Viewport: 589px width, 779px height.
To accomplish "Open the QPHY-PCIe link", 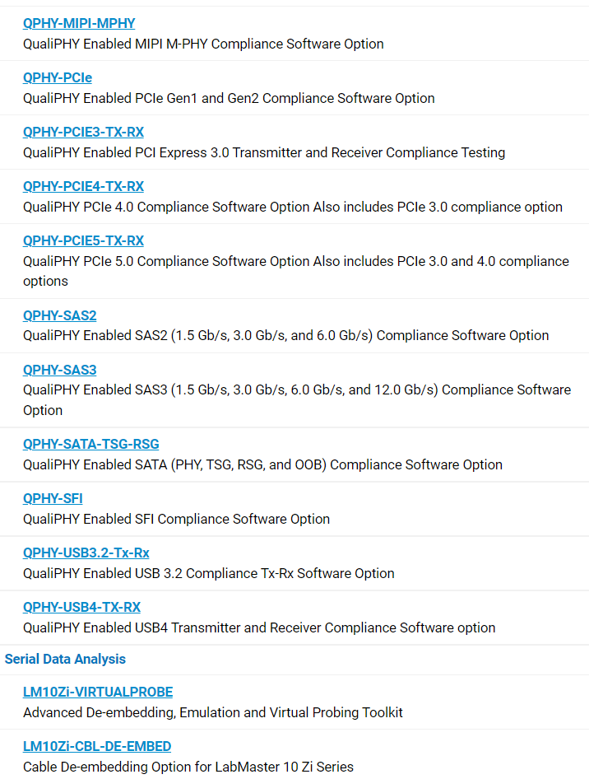I will click(x=58, y=77).
